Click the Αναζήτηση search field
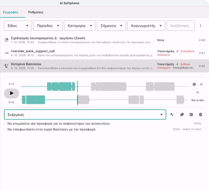The image size is (209, 190). pyautogui.click(x=181, y=26)
